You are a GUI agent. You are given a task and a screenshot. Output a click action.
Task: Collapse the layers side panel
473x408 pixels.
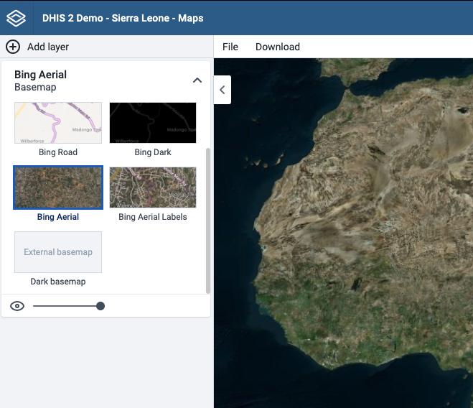[x=223, y=90]
